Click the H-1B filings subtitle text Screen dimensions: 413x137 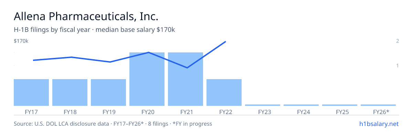coord(94,30)
